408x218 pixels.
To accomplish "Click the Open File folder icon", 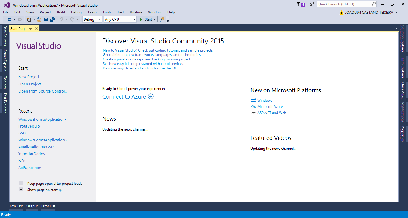I will point(39,19).
